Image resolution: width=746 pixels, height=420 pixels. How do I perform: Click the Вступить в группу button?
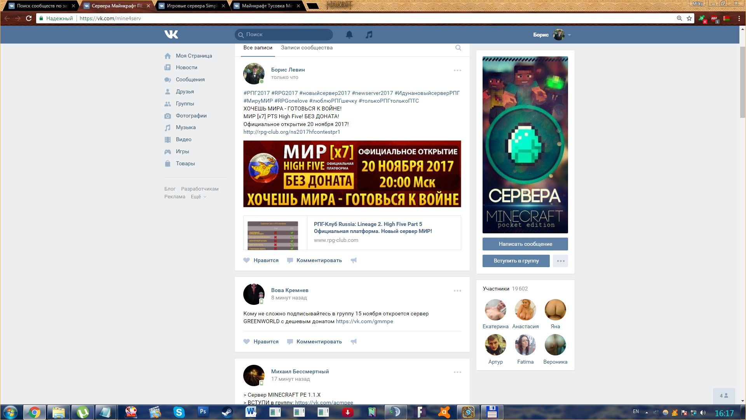coord(516,261)
